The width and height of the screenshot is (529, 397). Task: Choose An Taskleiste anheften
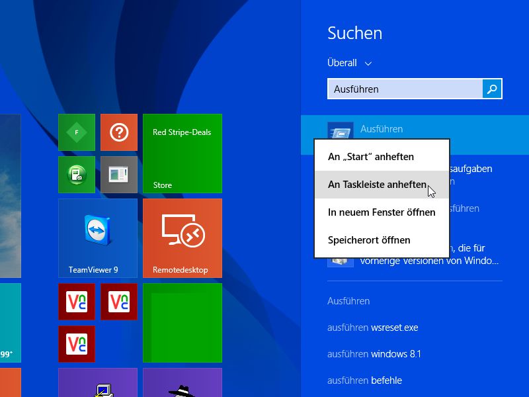382,185
